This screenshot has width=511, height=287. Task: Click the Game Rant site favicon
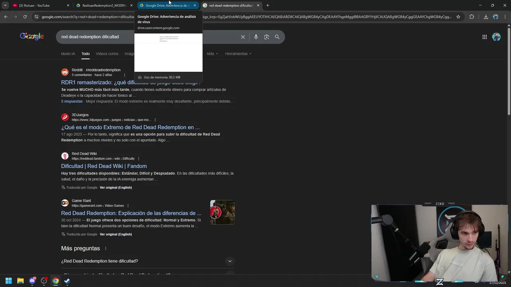[x=65, y=203]
